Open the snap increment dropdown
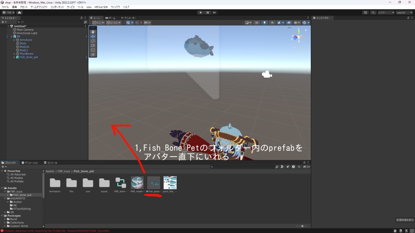Screen dimensions: 415x233 click(147, 23)
